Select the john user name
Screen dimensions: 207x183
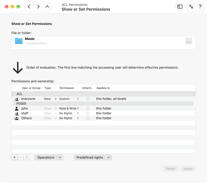click(x=25, y=109)
